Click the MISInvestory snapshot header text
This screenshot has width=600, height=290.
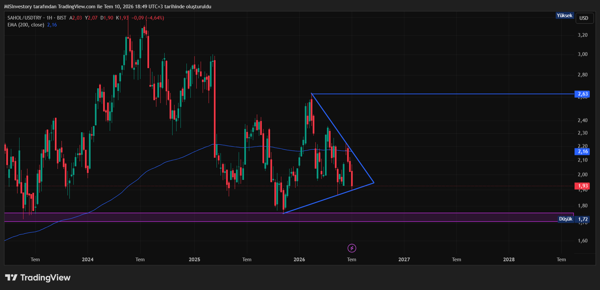pyautogui.click(x=107, y=5)
